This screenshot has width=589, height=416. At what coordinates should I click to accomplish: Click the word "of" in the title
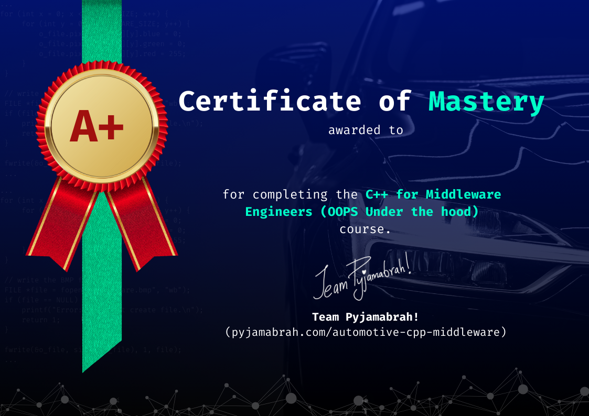point(394,102)
